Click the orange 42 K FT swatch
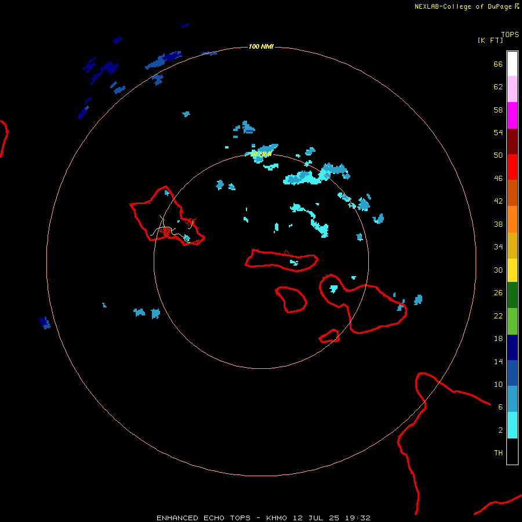Viewport: 522px width, 522px height. pos(512,219)
